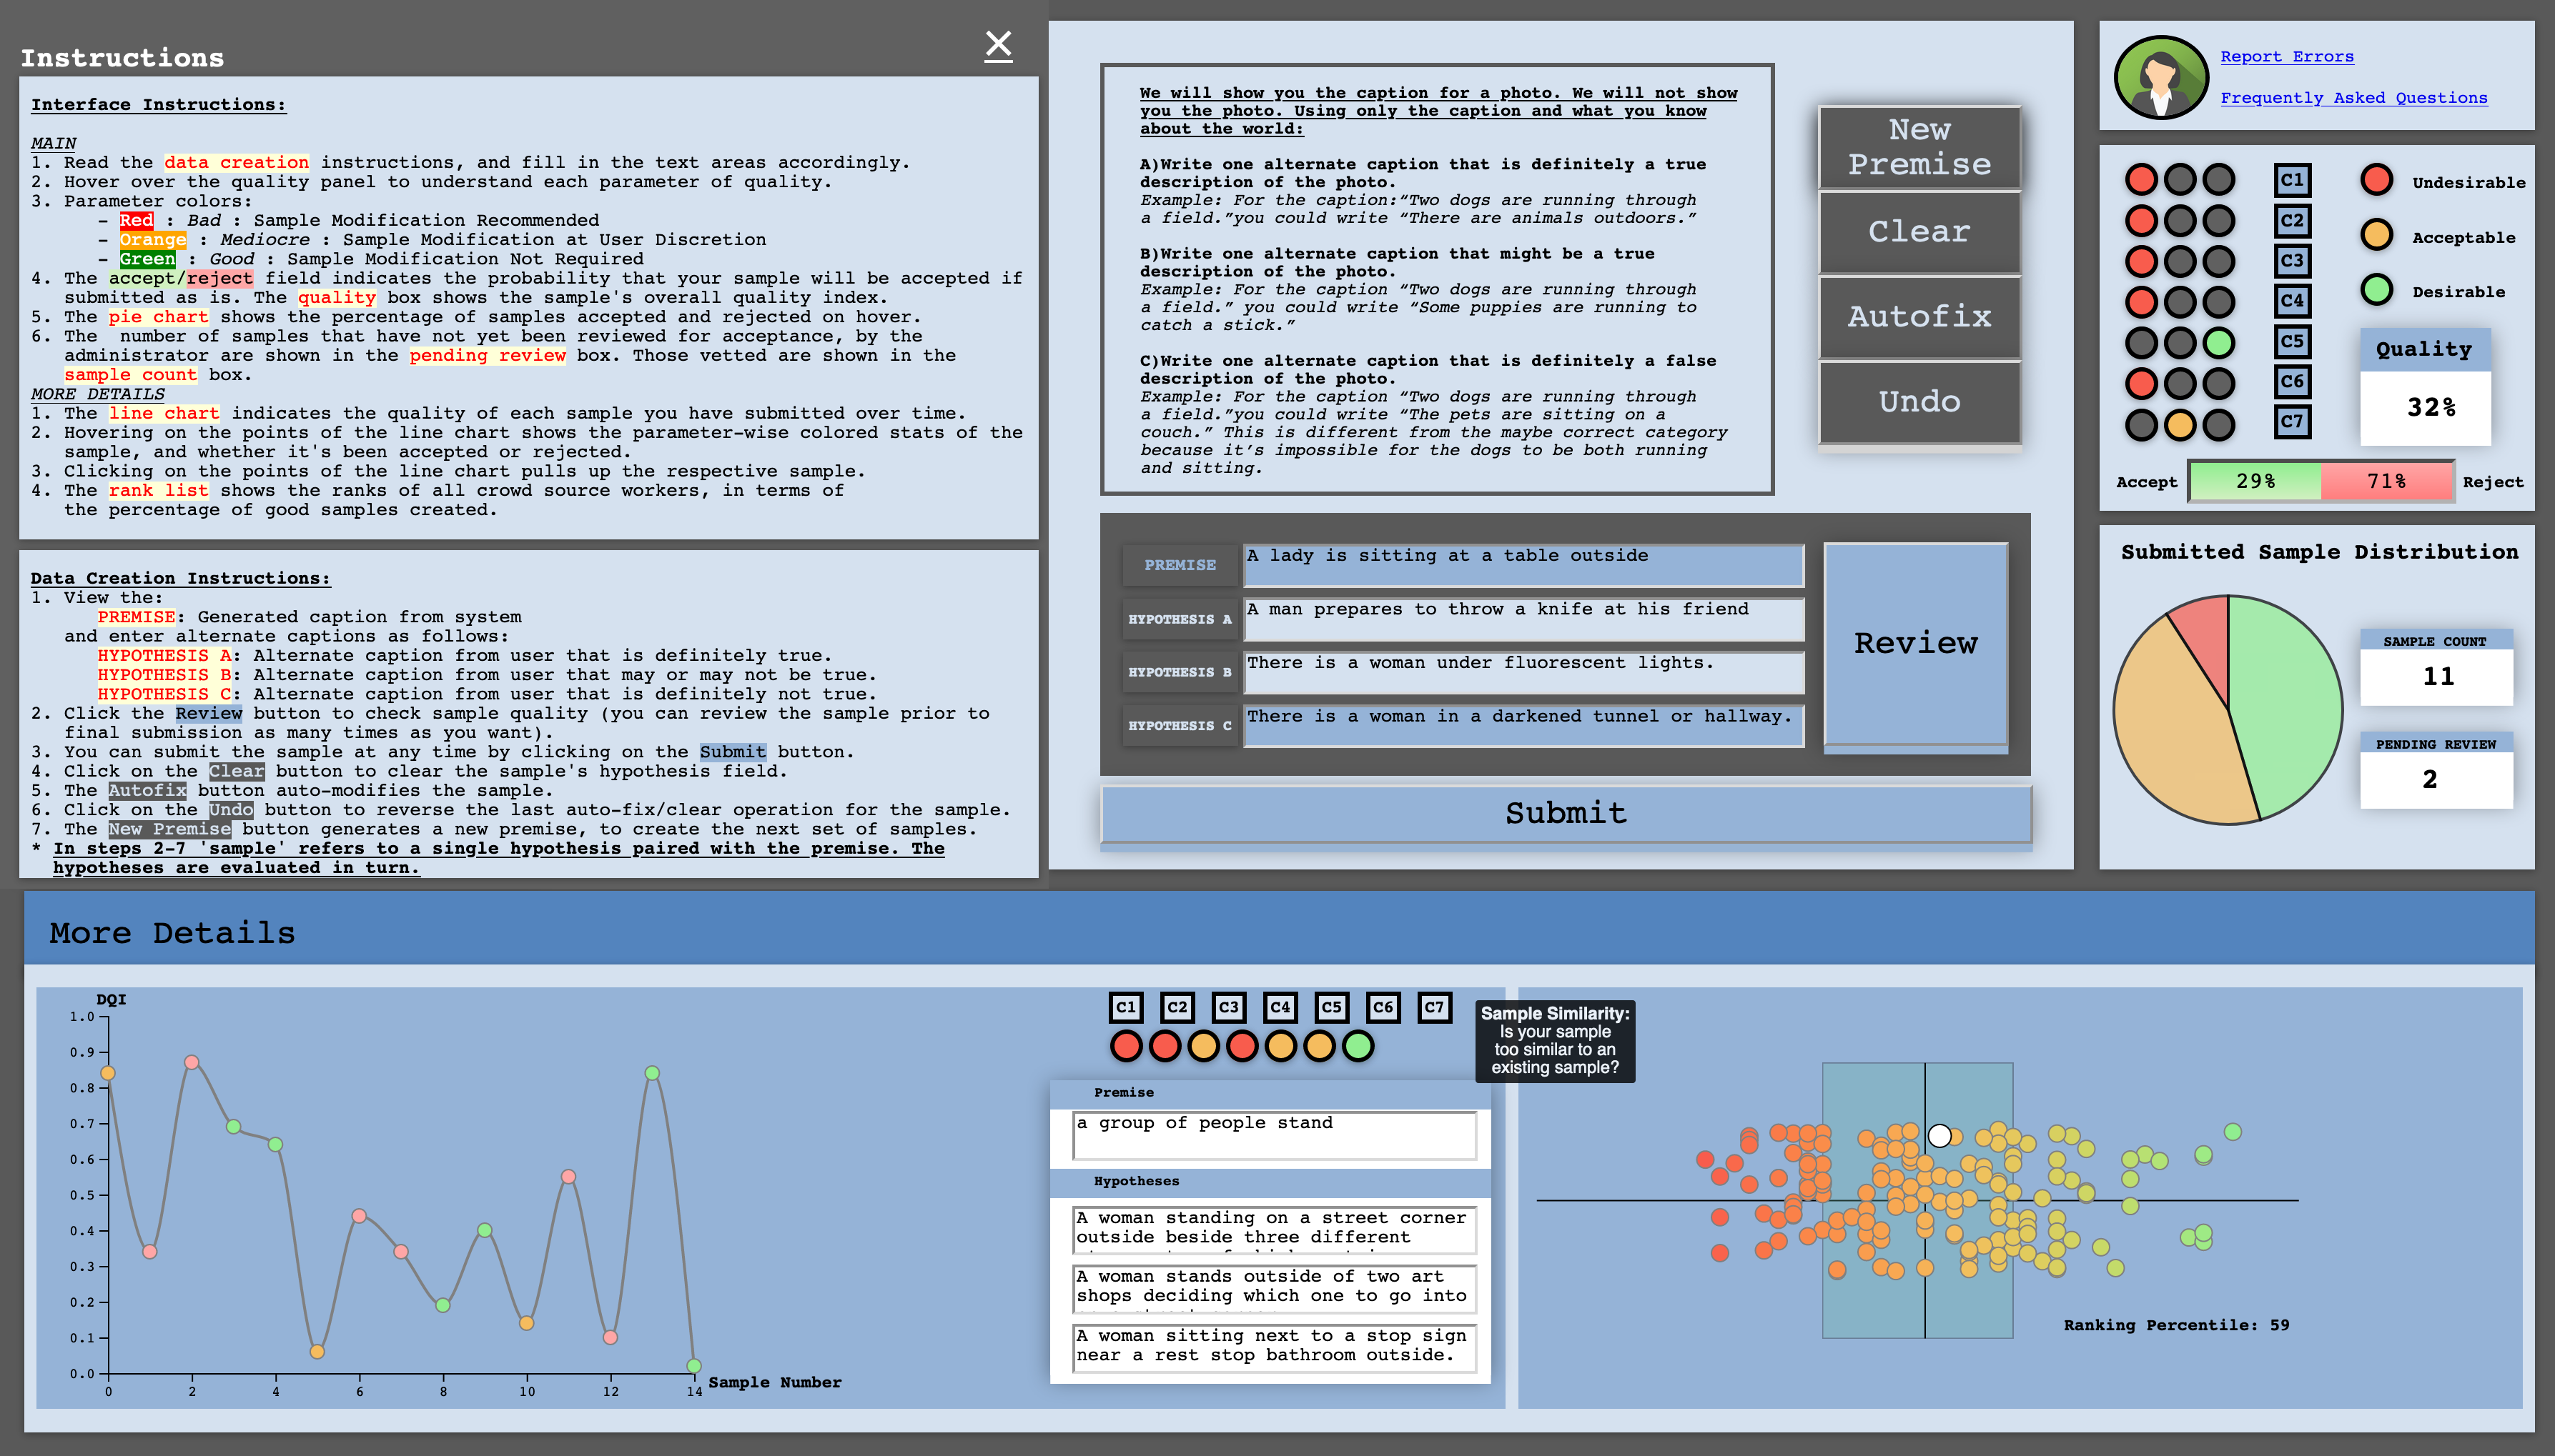Click the C4 parameter box in quality panel

pyautogui.click(x=2291, y=300)
